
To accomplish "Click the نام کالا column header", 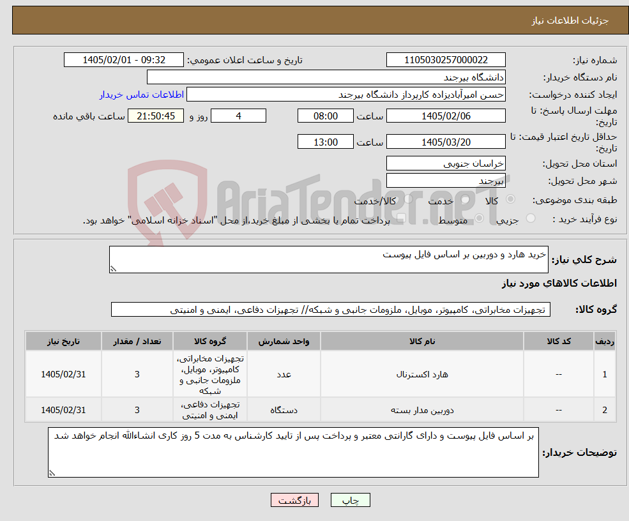I will pyautogui.click(x=422, y=341).
